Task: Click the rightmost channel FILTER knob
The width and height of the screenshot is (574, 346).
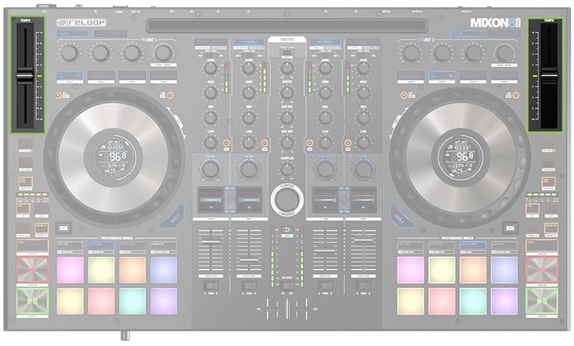Action: coord(364,170)
